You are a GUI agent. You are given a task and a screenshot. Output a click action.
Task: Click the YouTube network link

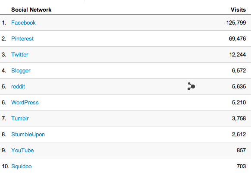22,150
